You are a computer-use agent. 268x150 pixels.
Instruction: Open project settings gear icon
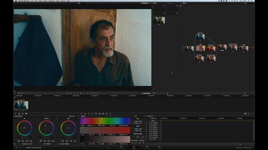coord(21,148)
